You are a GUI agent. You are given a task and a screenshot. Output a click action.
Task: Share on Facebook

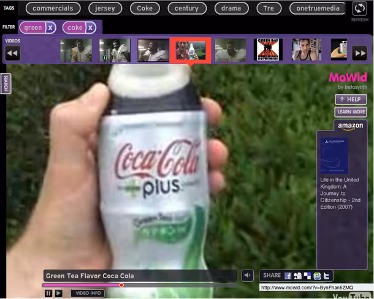pos(288,276)
